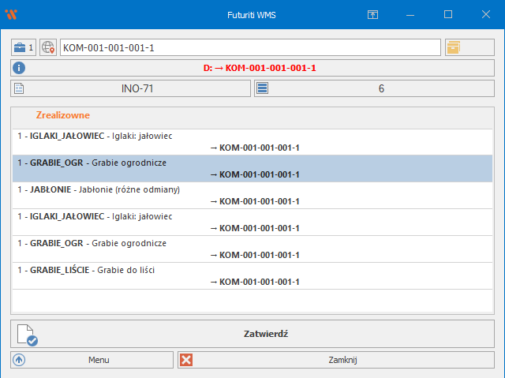Click the briefcase icon button with number 1
Screen dimensions: 505x378
pyautogui.click(x=24, y=47)
